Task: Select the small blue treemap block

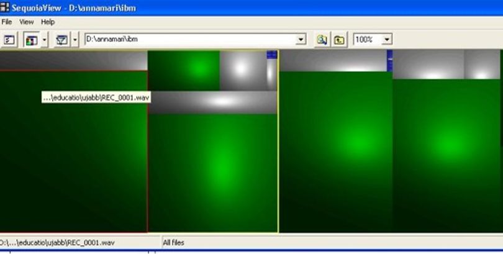Action: (x=272, y=55)
